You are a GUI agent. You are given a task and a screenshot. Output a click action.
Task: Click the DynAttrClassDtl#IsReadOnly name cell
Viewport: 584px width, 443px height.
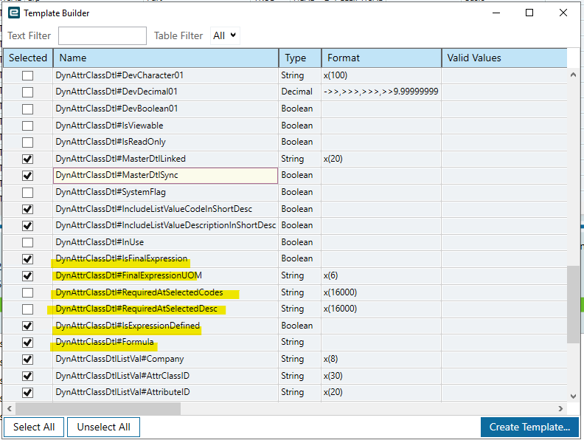166,142
